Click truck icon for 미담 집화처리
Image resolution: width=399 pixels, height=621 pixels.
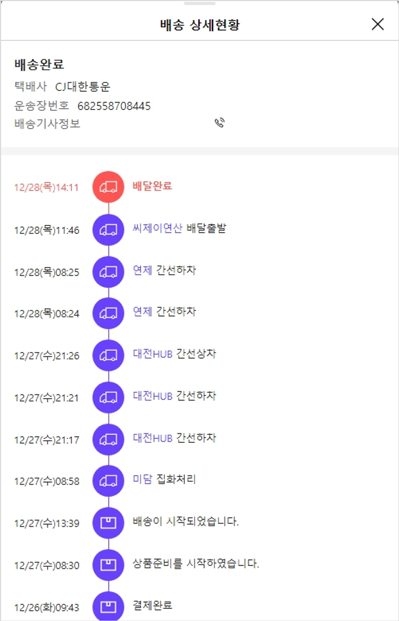[109, 481]
